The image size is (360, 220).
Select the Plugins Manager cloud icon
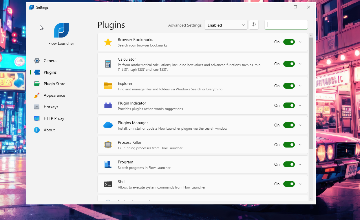108,125
